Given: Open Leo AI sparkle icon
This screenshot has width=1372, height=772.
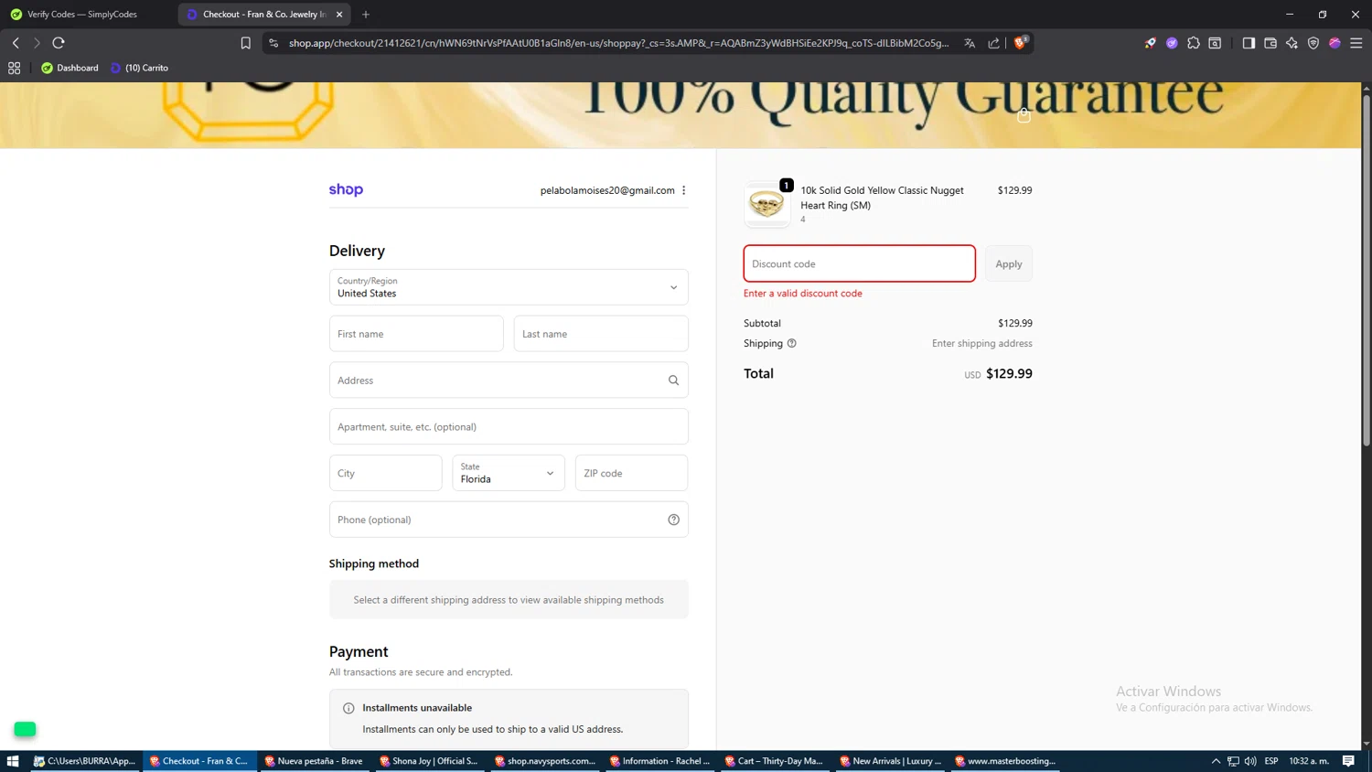Looking at the screenshot, I should 1292,43.
